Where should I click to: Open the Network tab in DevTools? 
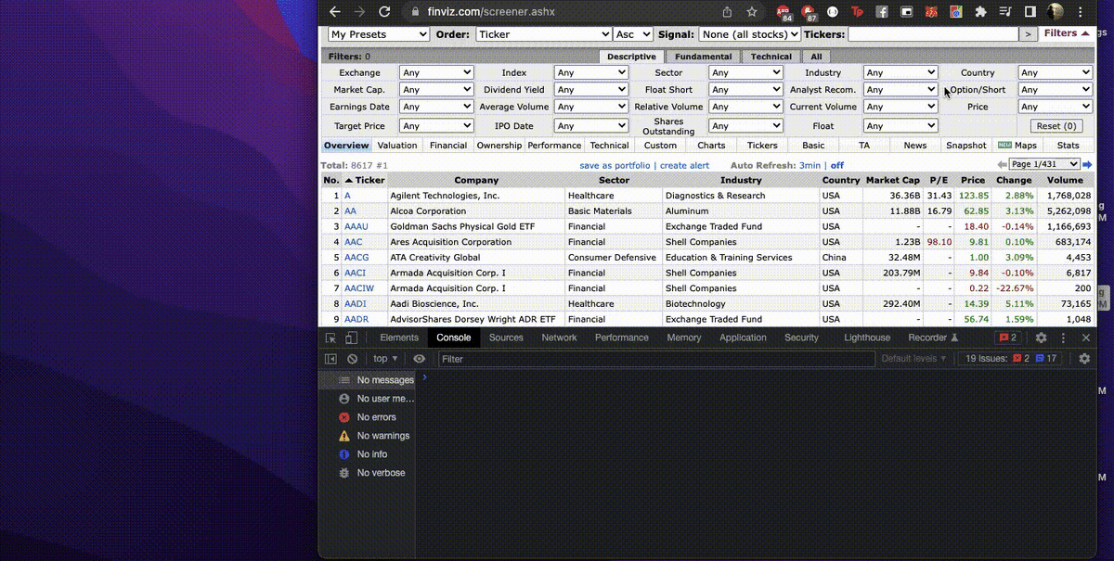click(559, 338)
